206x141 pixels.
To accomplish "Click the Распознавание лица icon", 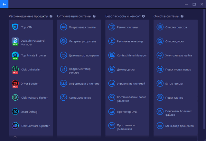I will [112, 41].
